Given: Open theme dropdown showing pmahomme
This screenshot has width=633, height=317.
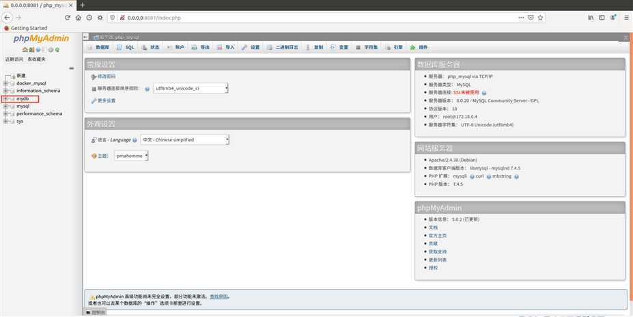Looking at the screenshot, I should click(x=131, y=156).
